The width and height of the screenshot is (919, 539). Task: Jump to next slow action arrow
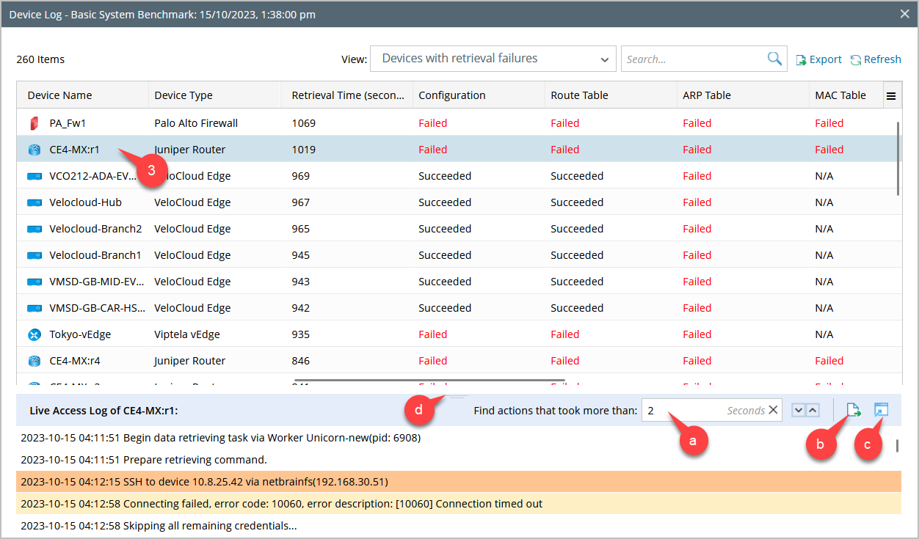[799, 411]
